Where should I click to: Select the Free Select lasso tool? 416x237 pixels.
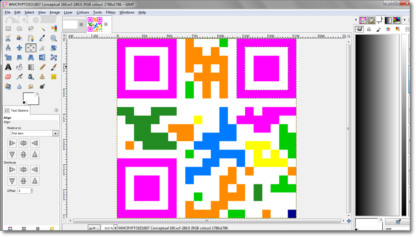(x=31, y=29)
